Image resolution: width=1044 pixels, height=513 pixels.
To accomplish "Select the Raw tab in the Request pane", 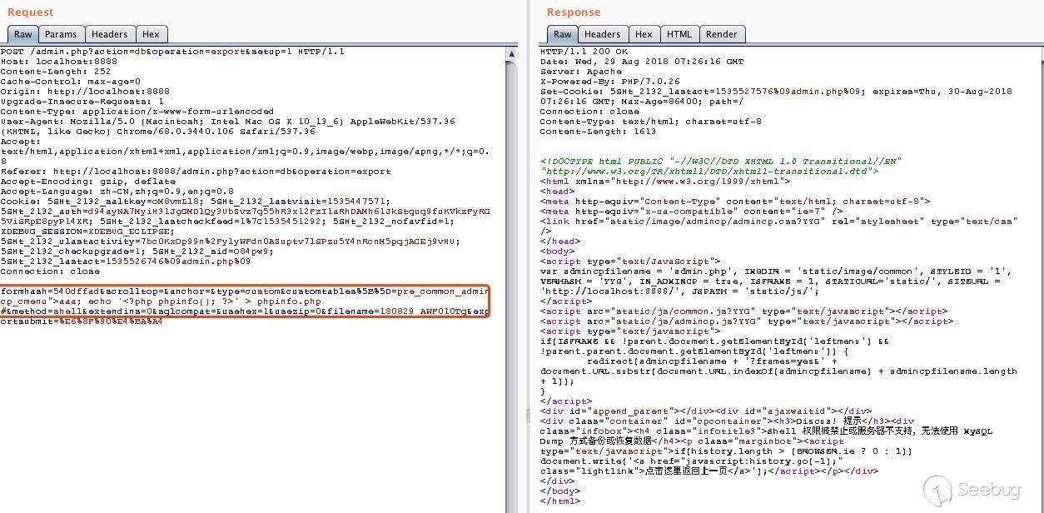I will click(x=23, y=34).
